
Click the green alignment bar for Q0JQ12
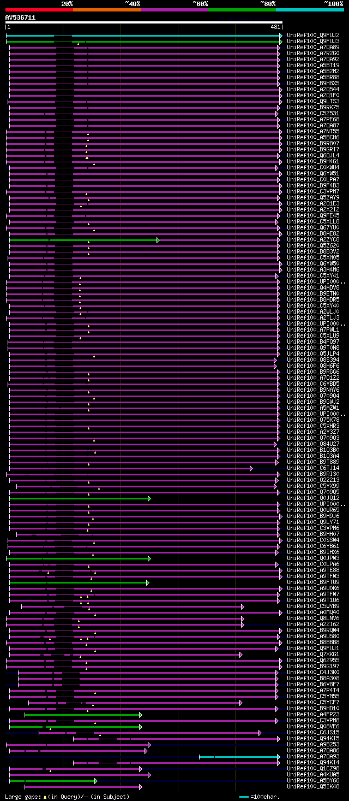click(x=80, y=498)
